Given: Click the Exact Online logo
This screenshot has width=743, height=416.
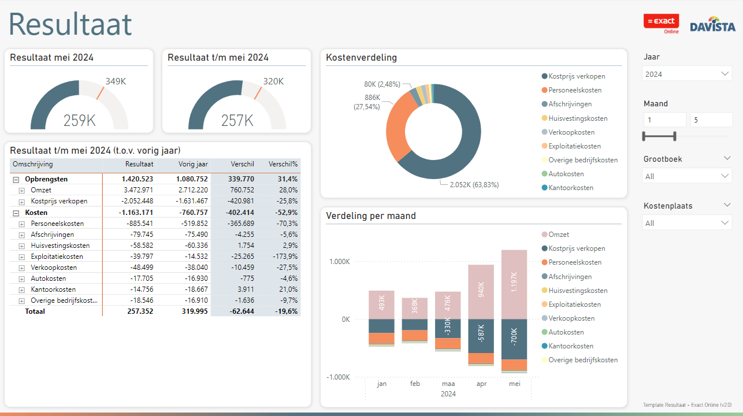Looking at the screenshot, I should [661, 24].
